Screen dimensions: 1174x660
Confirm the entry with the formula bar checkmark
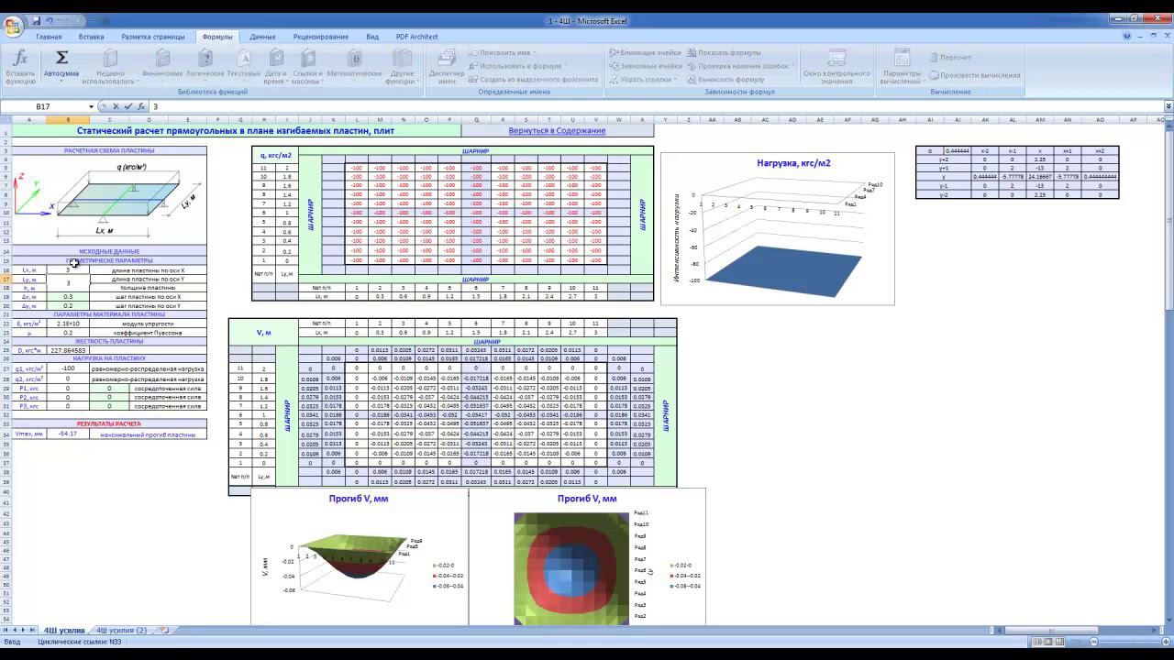(x=127, y=106)
